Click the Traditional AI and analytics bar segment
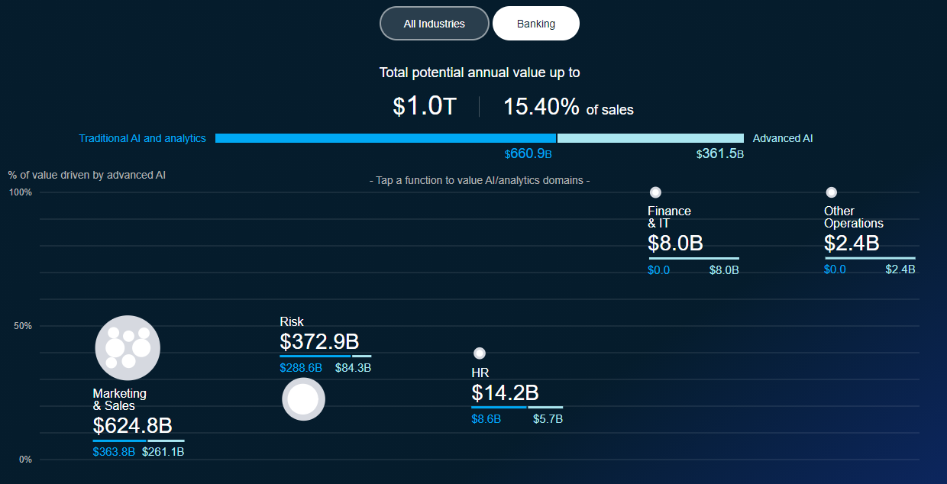Viewport: 947px width, 484px height. point(386,138)
